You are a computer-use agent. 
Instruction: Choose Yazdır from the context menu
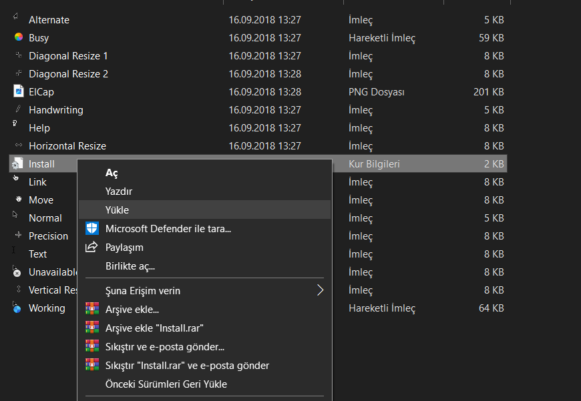pyautogui.click(x=119, y=191)
